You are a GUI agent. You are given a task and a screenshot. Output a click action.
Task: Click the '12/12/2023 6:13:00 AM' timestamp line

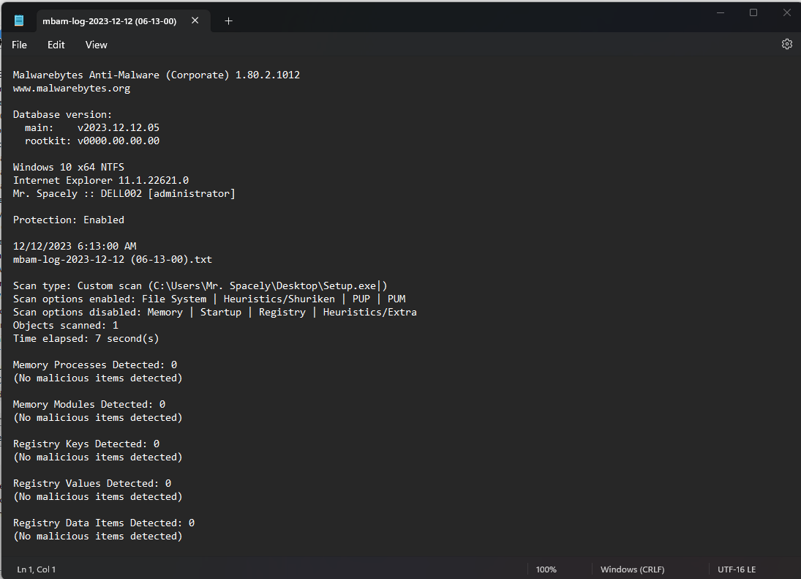[x=75, y=247]
